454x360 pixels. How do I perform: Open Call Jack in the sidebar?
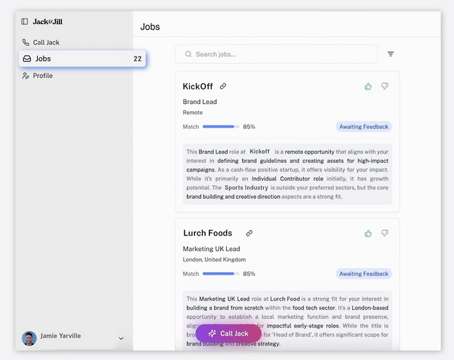click(x=46, y=43)
